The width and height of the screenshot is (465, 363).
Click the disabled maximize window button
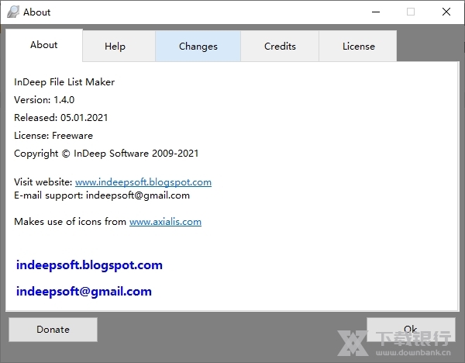411,12
